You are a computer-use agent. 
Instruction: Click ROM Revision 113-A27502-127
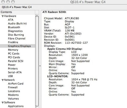(76, 43)
